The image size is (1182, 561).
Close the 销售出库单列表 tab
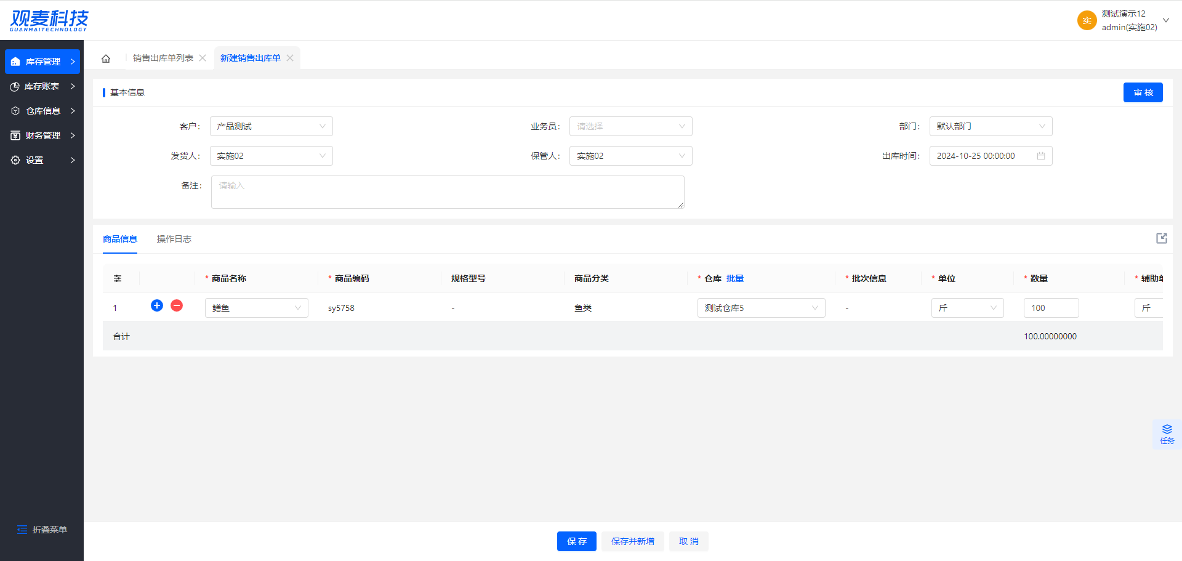pyautogui.click(x=203, y=58)
